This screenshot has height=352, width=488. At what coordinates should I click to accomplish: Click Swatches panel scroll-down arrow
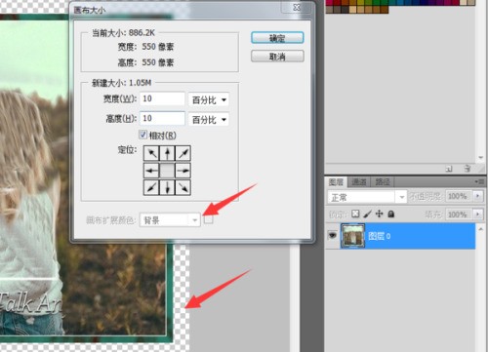(481, 158)
